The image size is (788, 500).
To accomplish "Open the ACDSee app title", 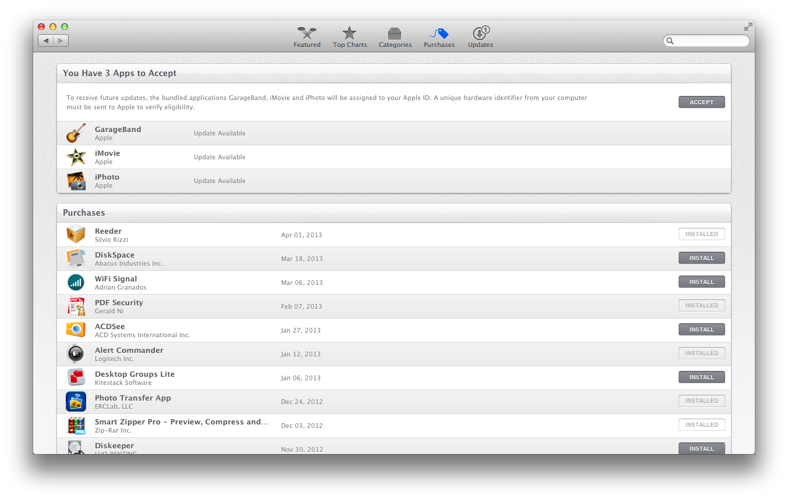I will 110,326.
